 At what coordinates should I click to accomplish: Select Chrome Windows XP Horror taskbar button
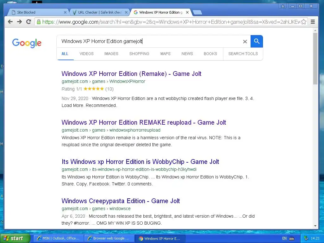click(160, 239)
